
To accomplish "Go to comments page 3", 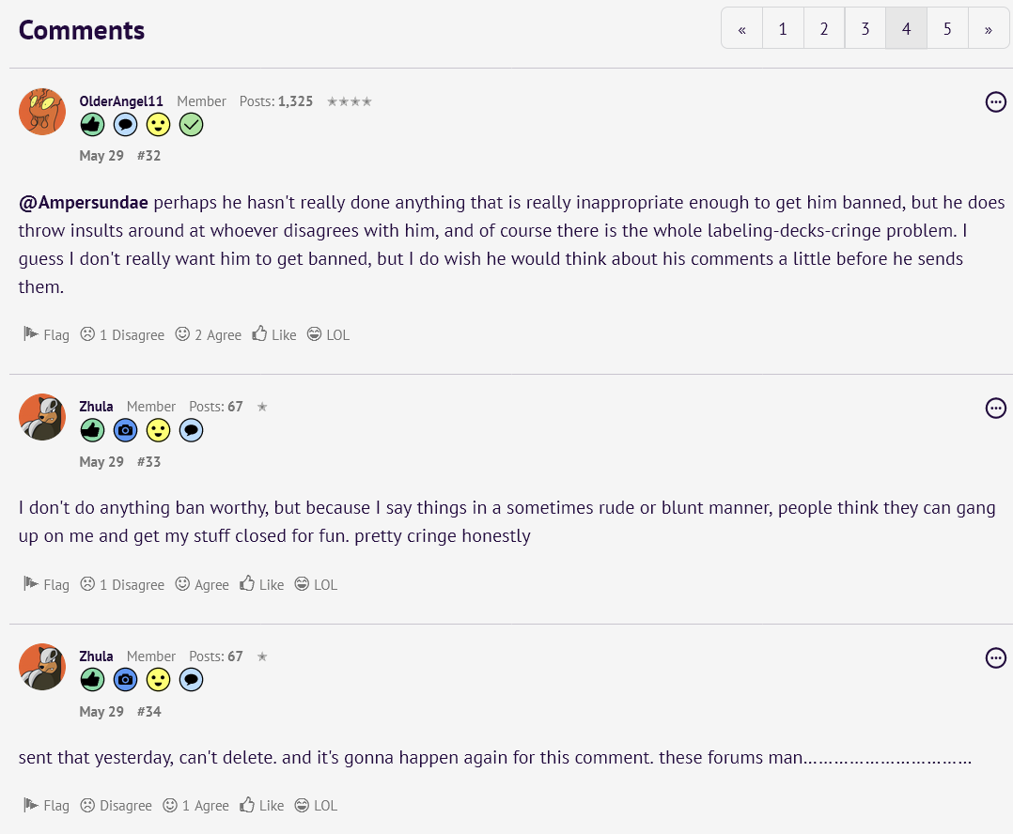I will point(865,29).
